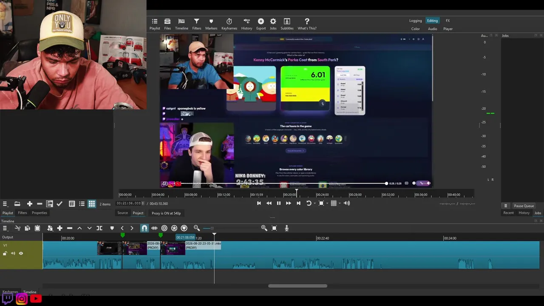The height and width of the screenshot is (306, 544).
Task: Skip to the start of the player
Action: 259,203
